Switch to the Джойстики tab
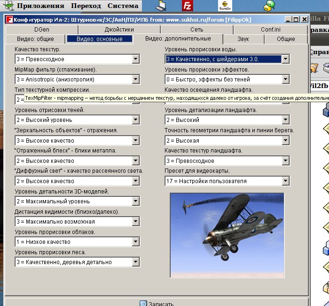This screenshot has height=306, width=329. pos(119,30)
